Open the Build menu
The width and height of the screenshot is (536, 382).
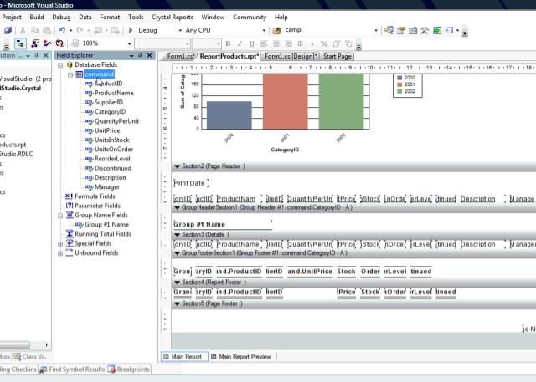click(x=37, y=17)
